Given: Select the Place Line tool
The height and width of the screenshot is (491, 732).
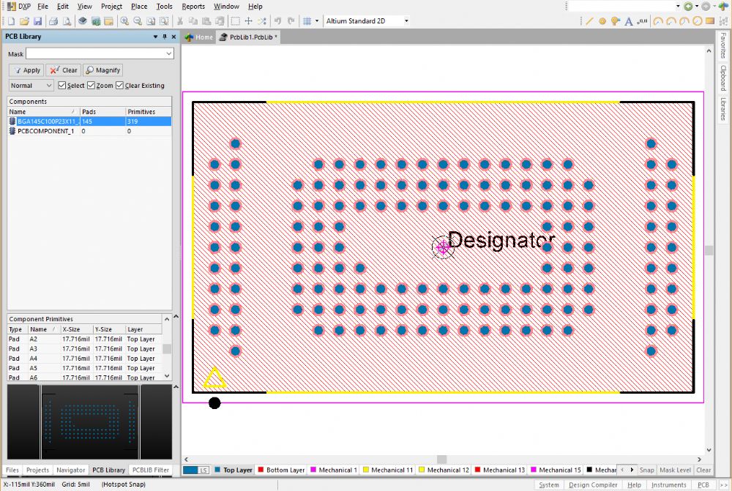Looking at the screenshot, I should (589, 21).
